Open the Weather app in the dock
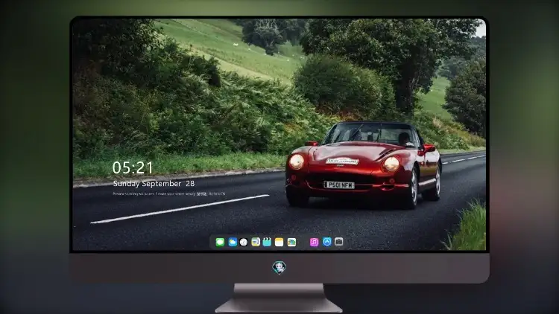This screenshot has height=314, width=559. coord(233,243)
